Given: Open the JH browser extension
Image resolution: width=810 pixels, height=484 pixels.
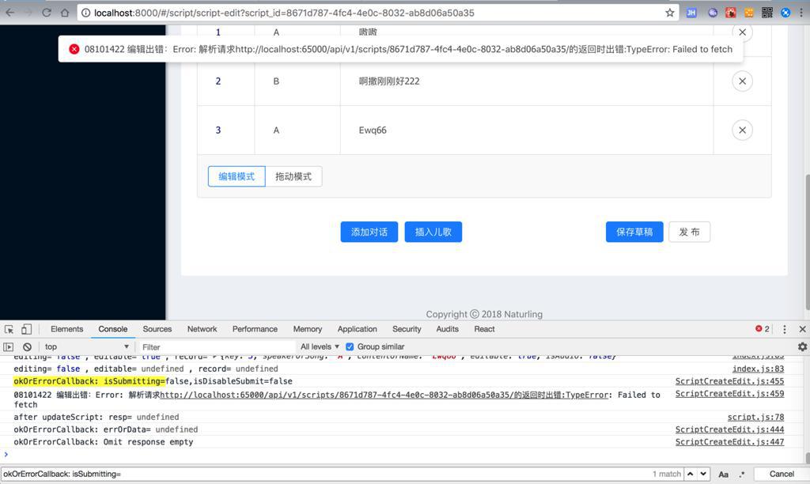Looking at the screenshot, I should [x=691, y=13].
